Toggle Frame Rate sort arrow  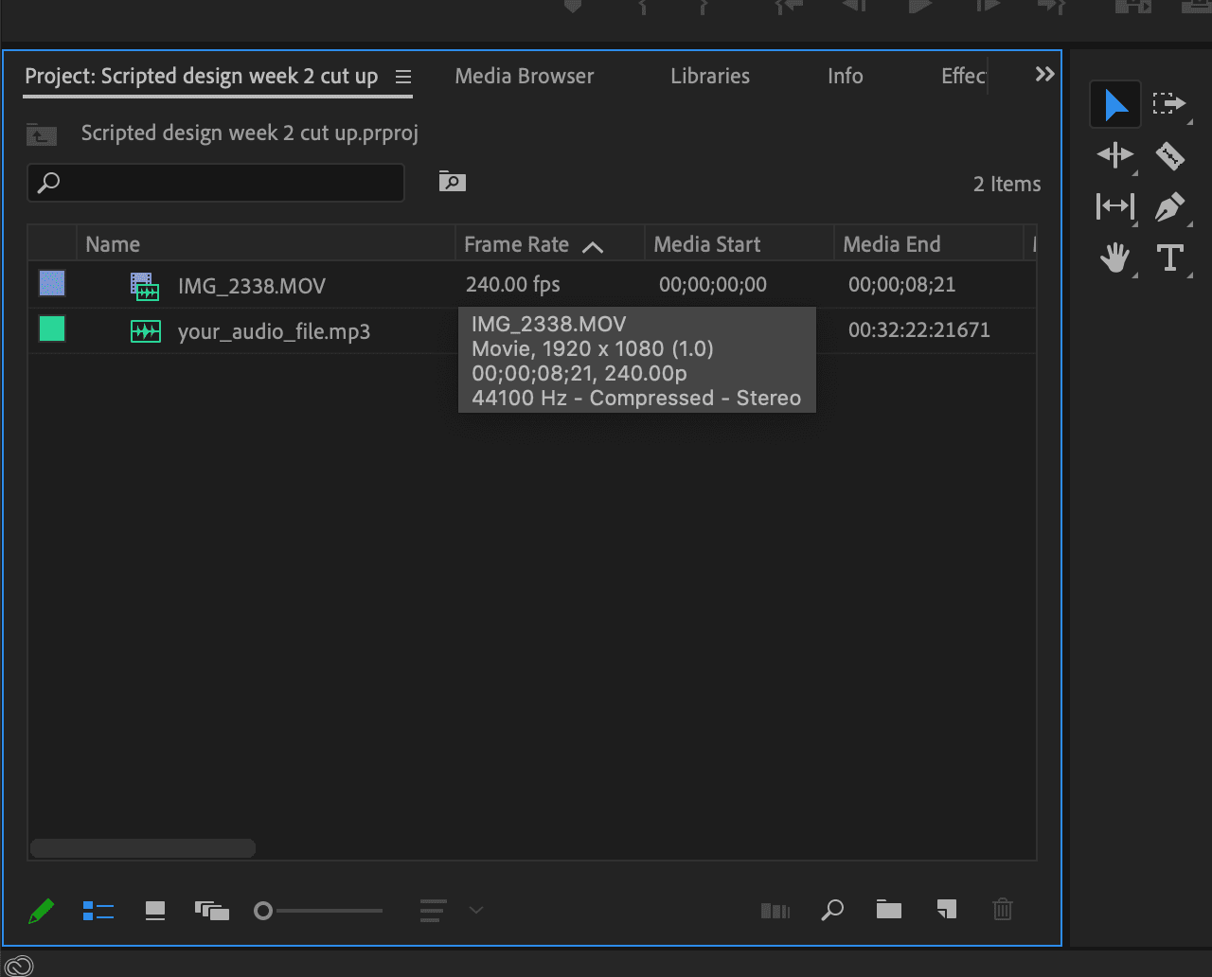pyautogui.click(x=593, y=247)
